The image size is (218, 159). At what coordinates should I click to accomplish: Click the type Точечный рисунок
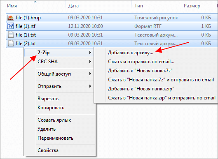[156, 18]
